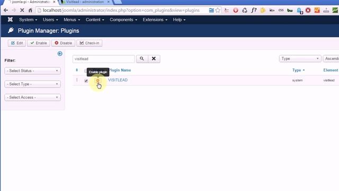
Task: Open the Menus menu
Action: coord(72,20)
